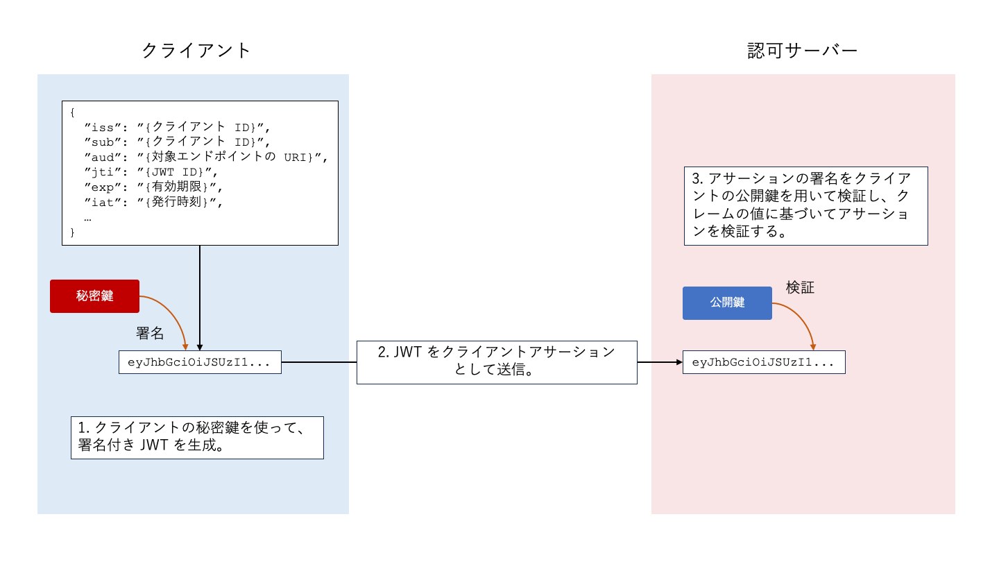The image size is (999, 562).
Task: Click step 2 送信 box
Action: tap(497, 361)
